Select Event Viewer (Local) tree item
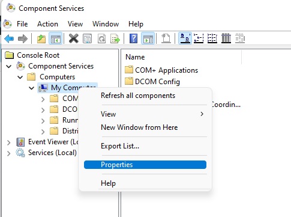Image resolution: width=291 pixels, height=217 pixels. tap(53, 142)
